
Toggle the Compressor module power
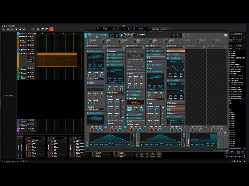(x=168, y=103)
